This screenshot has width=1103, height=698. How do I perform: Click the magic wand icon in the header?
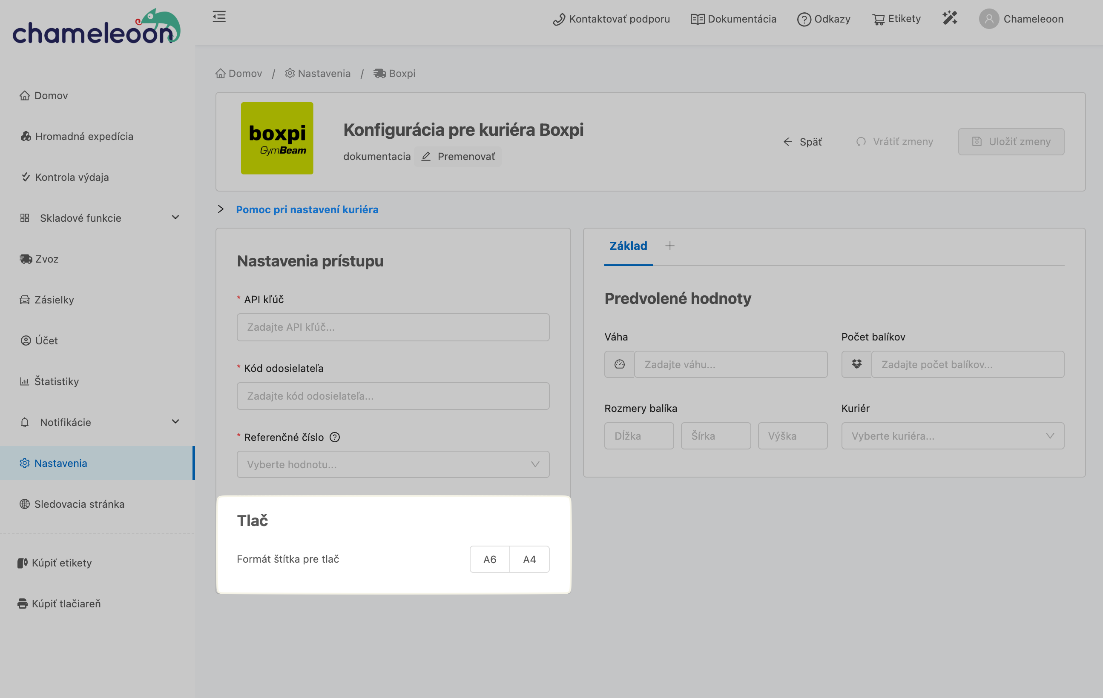pyautogui.click(x=950, y=18)
